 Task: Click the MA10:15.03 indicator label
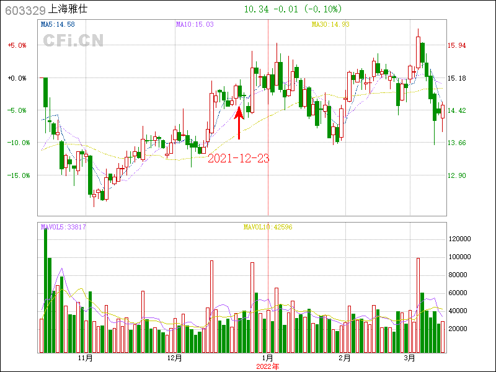pos(195,24)
